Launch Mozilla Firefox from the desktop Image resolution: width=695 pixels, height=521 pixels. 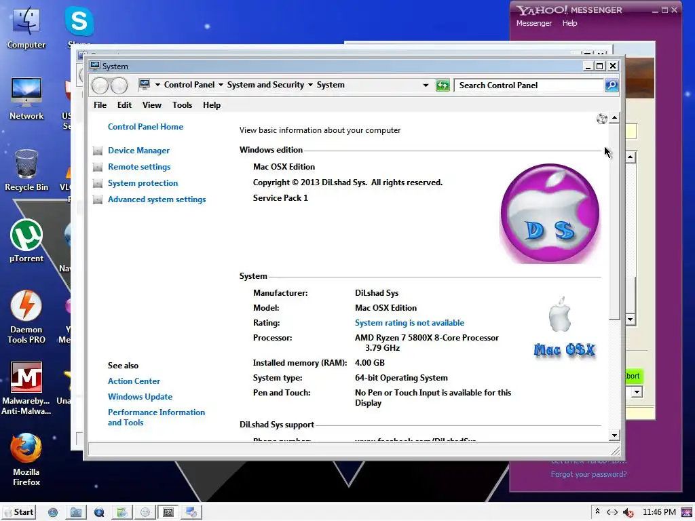point(26,460)
